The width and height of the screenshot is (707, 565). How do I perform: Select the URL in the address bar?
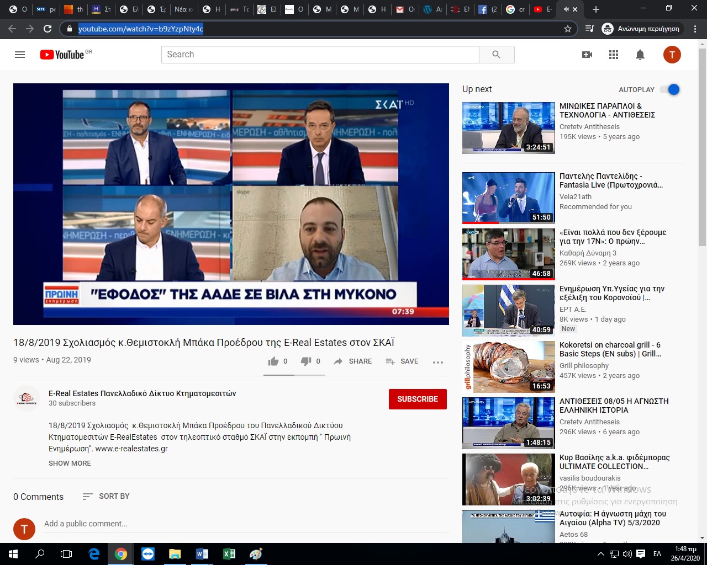tap(141, 29)
